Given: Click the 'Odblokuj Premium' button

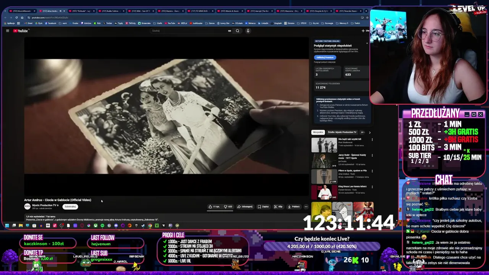Looking at the screenshot, I should point(325,57).
